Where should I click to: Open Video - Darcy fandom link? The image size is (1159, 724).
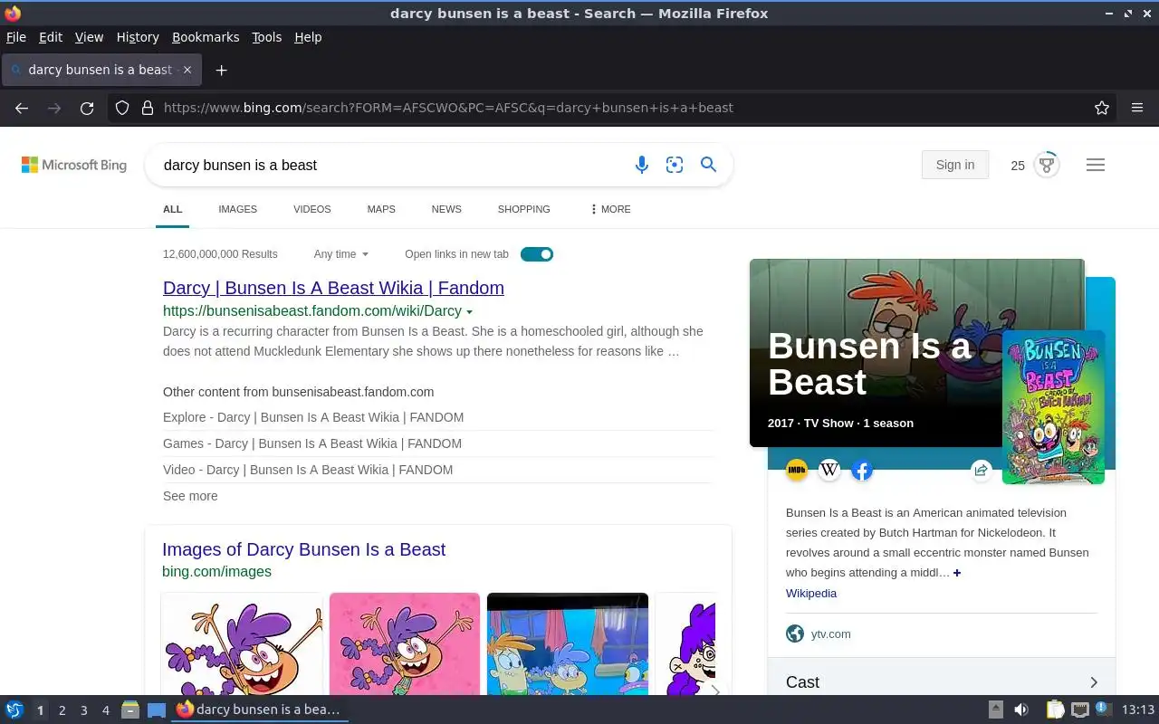[308, 470]
